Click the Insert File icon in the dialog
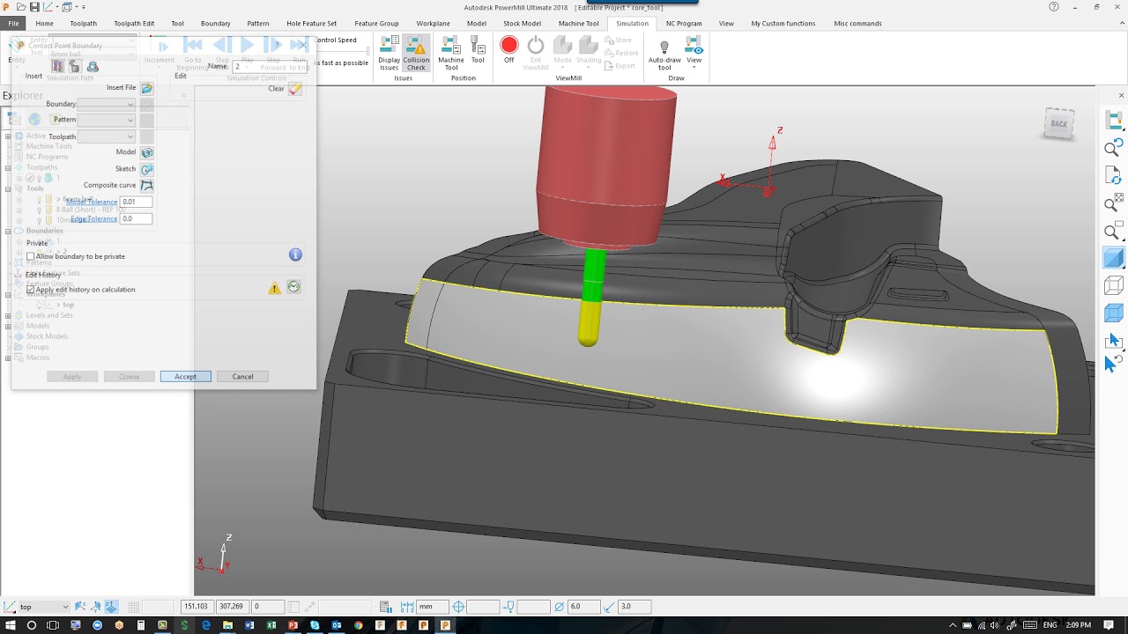This screenshot has height=634, width=1128. pos(147,88)
